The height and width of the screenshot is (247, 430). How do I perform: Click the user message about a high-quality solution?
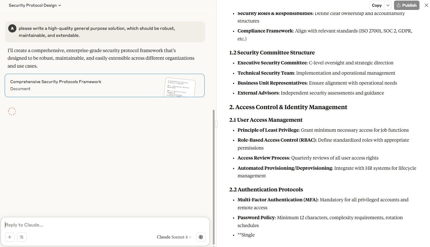[97, 32]
